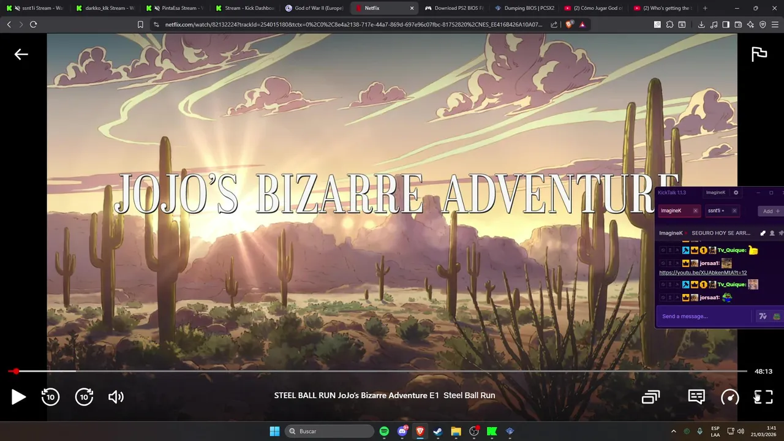The image size is (784, 441).
Task: Open Brave Shields lion icon
Action: click(x=569, y=24)
